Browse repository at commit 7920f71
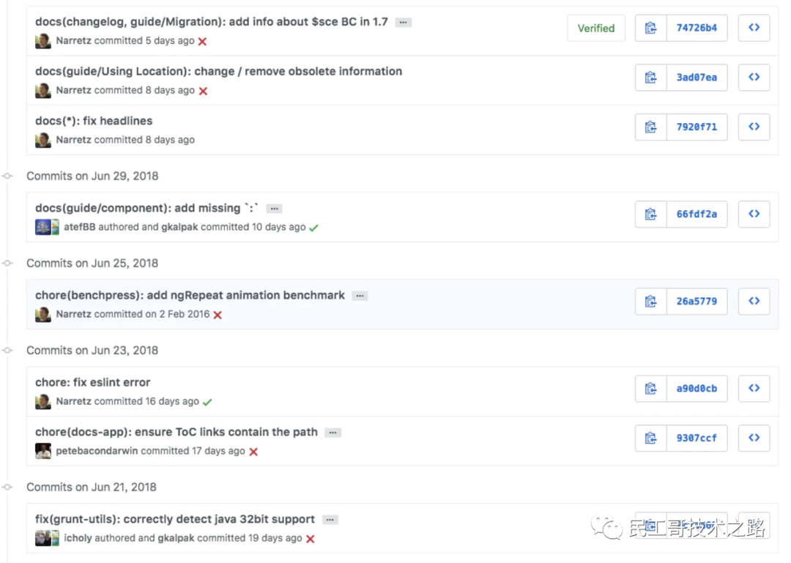The image size is (791, 563). click(754, 127)
